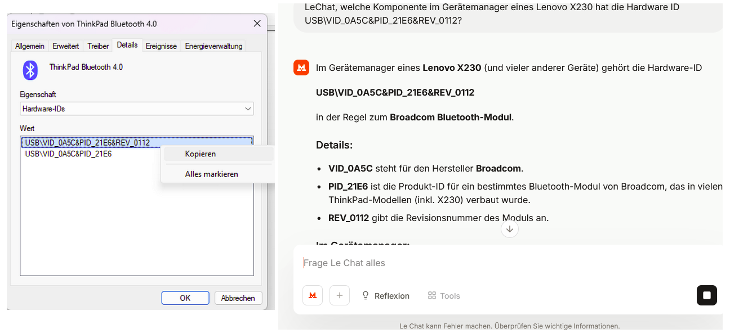Choose Alles markieren from the context menu

point(218,174)
